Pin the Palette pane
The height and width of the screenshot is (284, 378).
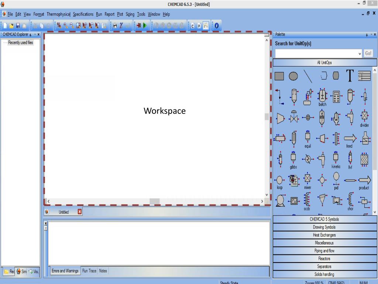point(367,34)
